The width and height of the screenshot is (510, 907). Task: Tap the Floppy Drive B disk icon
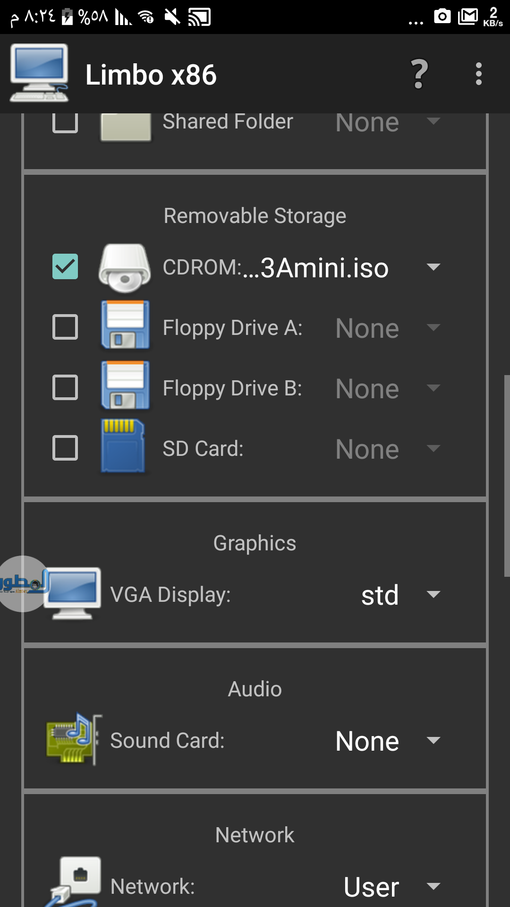(x=125, y=386)
